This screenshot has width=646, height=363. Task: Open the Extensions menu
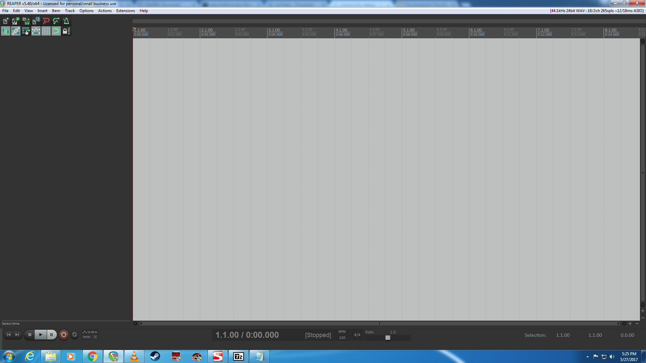(125, 11)
